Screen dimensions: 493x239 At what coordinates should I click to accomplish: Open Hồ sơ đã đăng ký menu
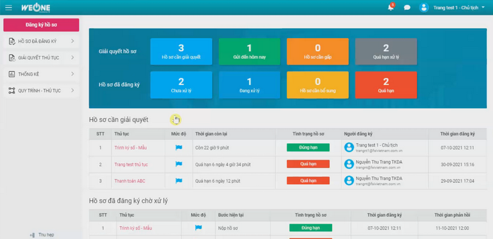pyautogui.click(x=41, y=41)
